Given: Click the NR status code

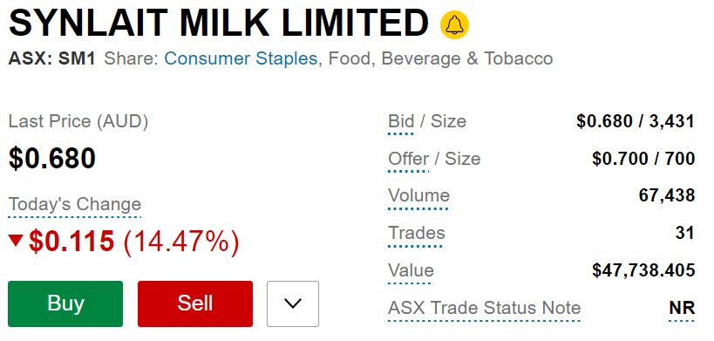Looking at the screenshot, I should coord(682,308).
